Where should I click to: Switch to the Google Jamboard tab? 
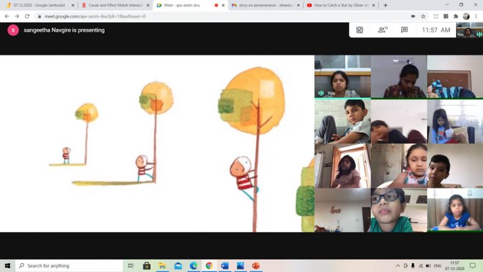pyautogui.click(x=38, y=5)
